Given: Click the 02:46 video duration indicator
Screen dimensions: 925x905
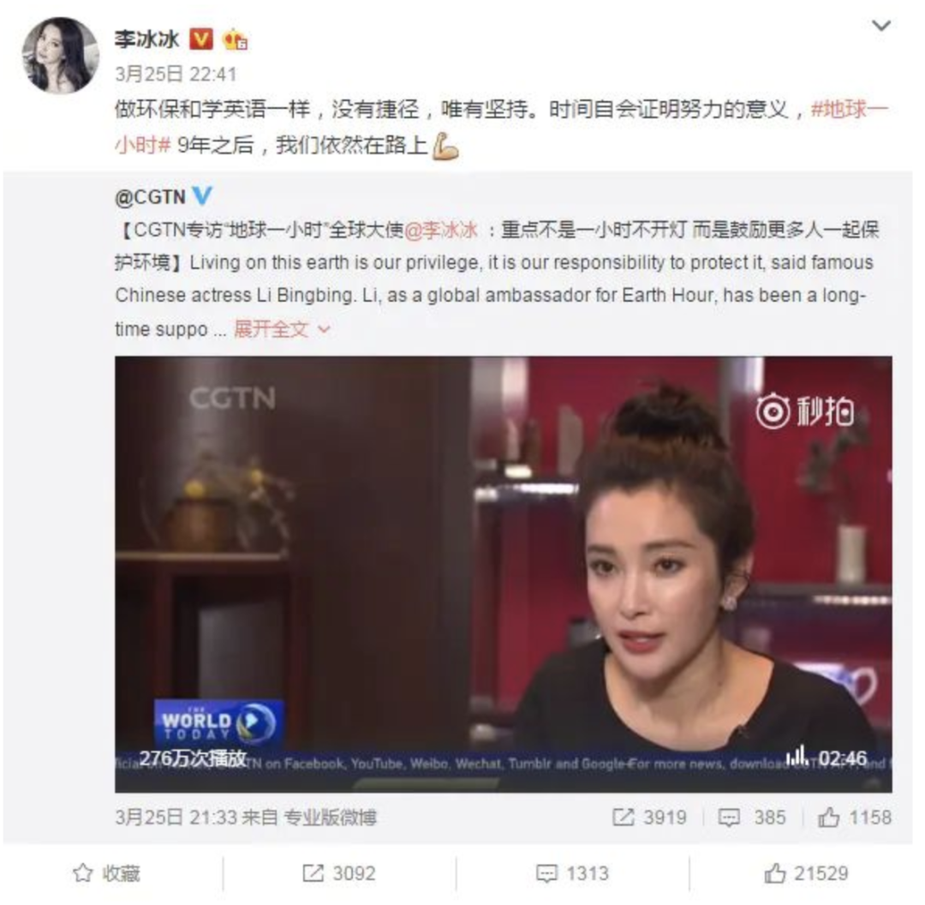Looking at the screenshot, I should point(843,758).
